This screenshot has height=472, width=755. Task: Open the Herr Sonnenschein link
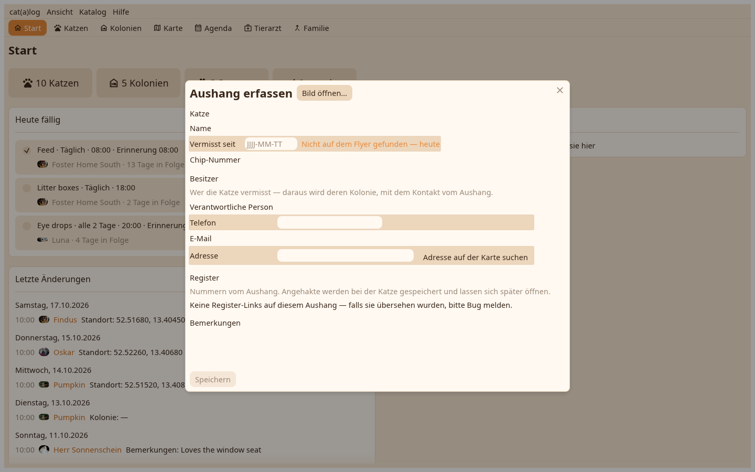point(88,450)
